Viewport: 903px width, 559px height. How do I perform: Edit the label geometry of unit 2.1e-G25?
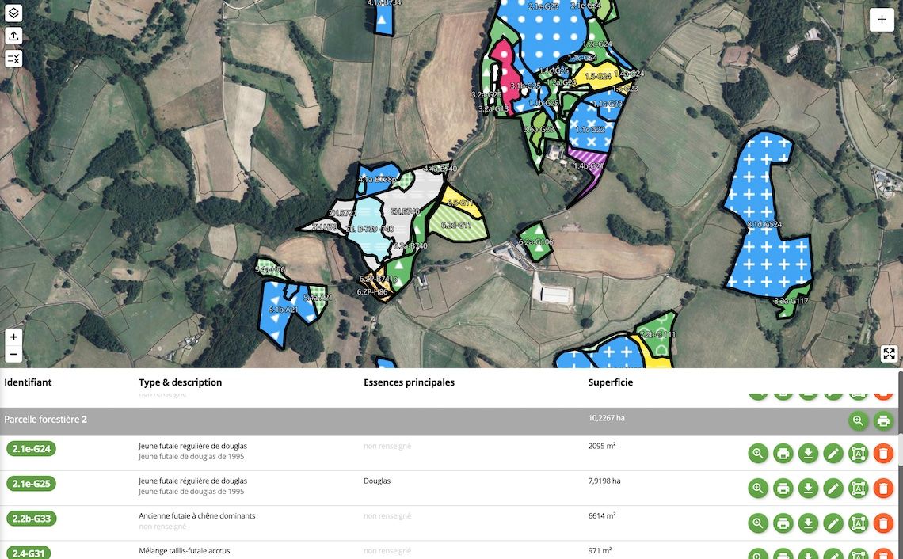tap(858, 489)
